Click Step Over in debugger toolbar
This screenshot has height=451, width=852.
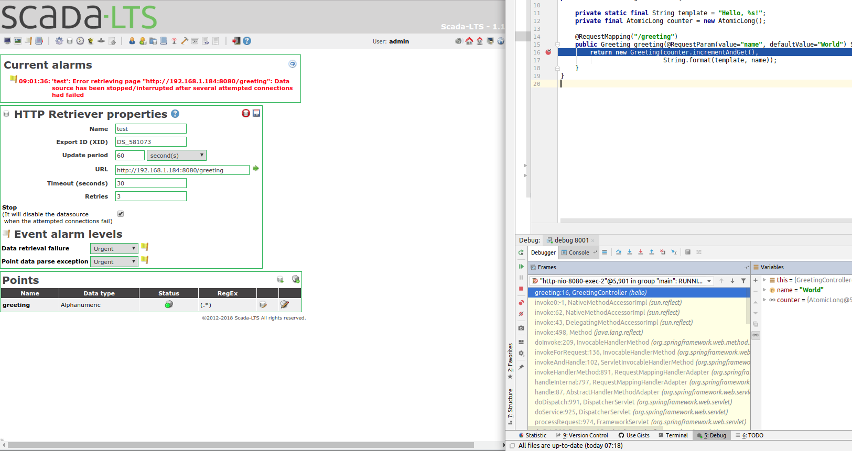(619, 252)
